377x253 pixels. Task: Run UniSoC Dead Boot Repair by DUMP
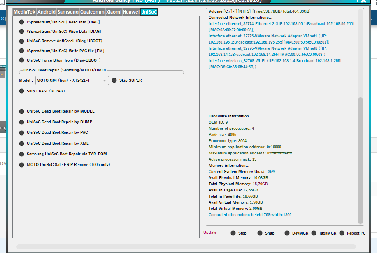coord(56,122)
